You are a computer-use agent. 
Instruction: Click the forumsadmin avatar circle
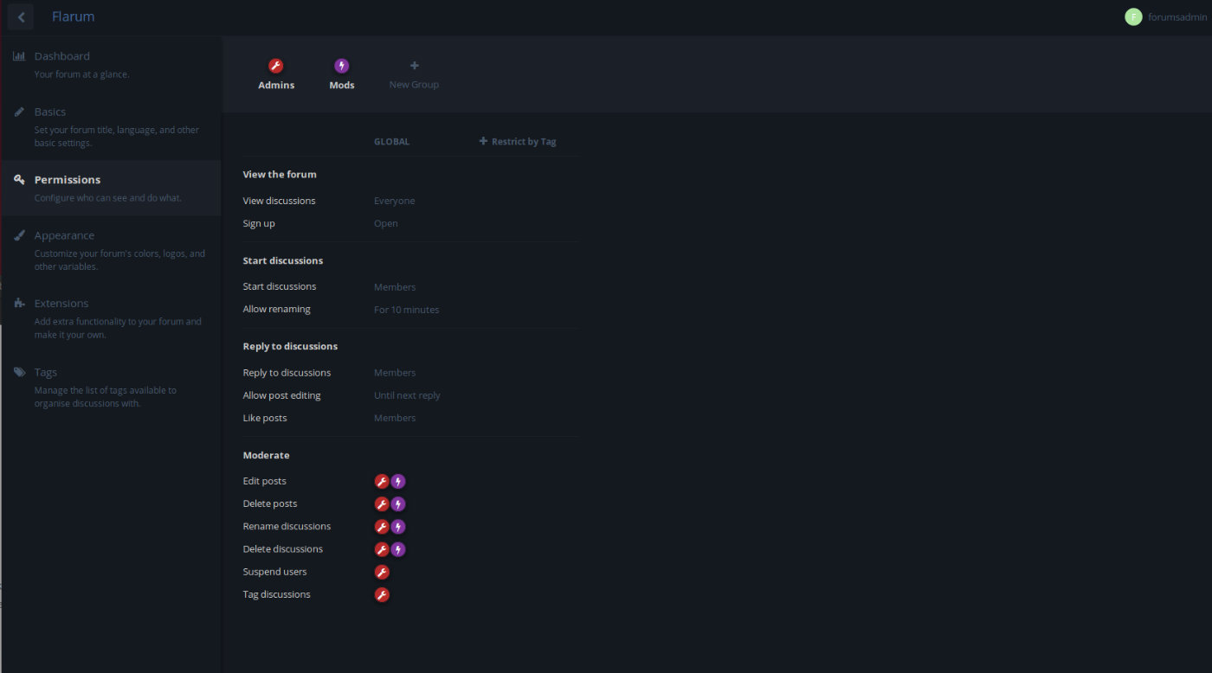pyautogui.click(x=1133, y=16)
